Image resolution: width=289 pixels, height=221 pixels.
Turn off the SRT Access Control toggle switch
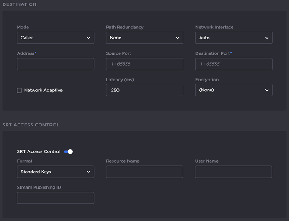coord(68,151)
